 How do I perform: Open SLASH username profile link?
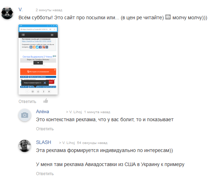click(x=44, y=142)
